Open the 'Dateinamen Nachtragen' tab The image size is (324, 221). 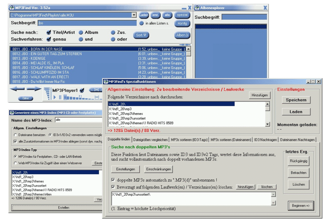(x=297, y=140)
